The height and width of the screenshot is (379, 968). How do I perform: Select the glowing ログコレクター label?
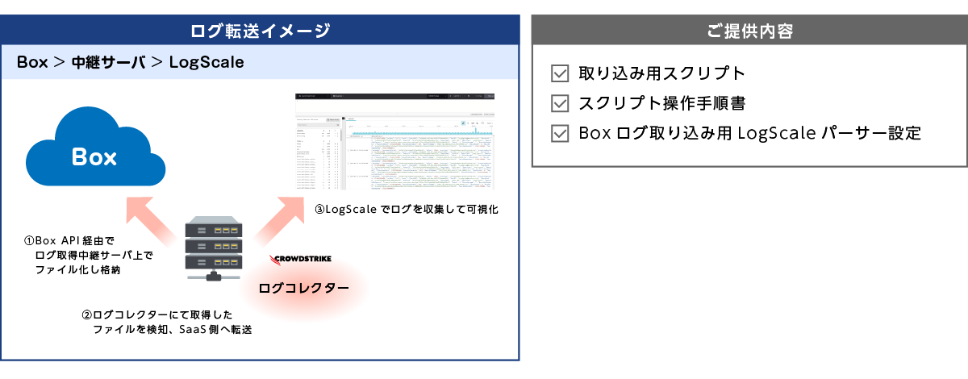click(303, 288)
